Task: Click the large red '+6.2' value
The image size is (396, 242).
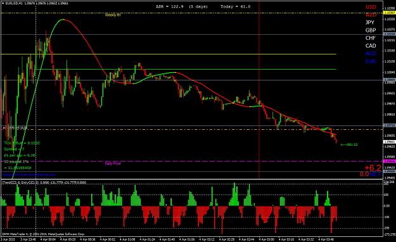Action: point(373,168)
